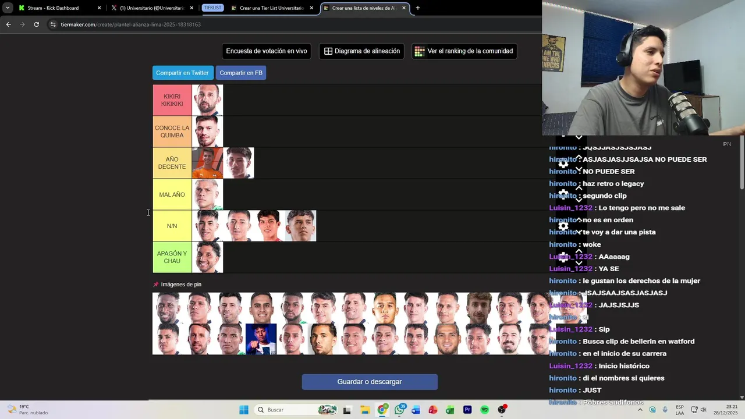Select the player in KIKIRI KIKIKIKI row

(208, 100)
